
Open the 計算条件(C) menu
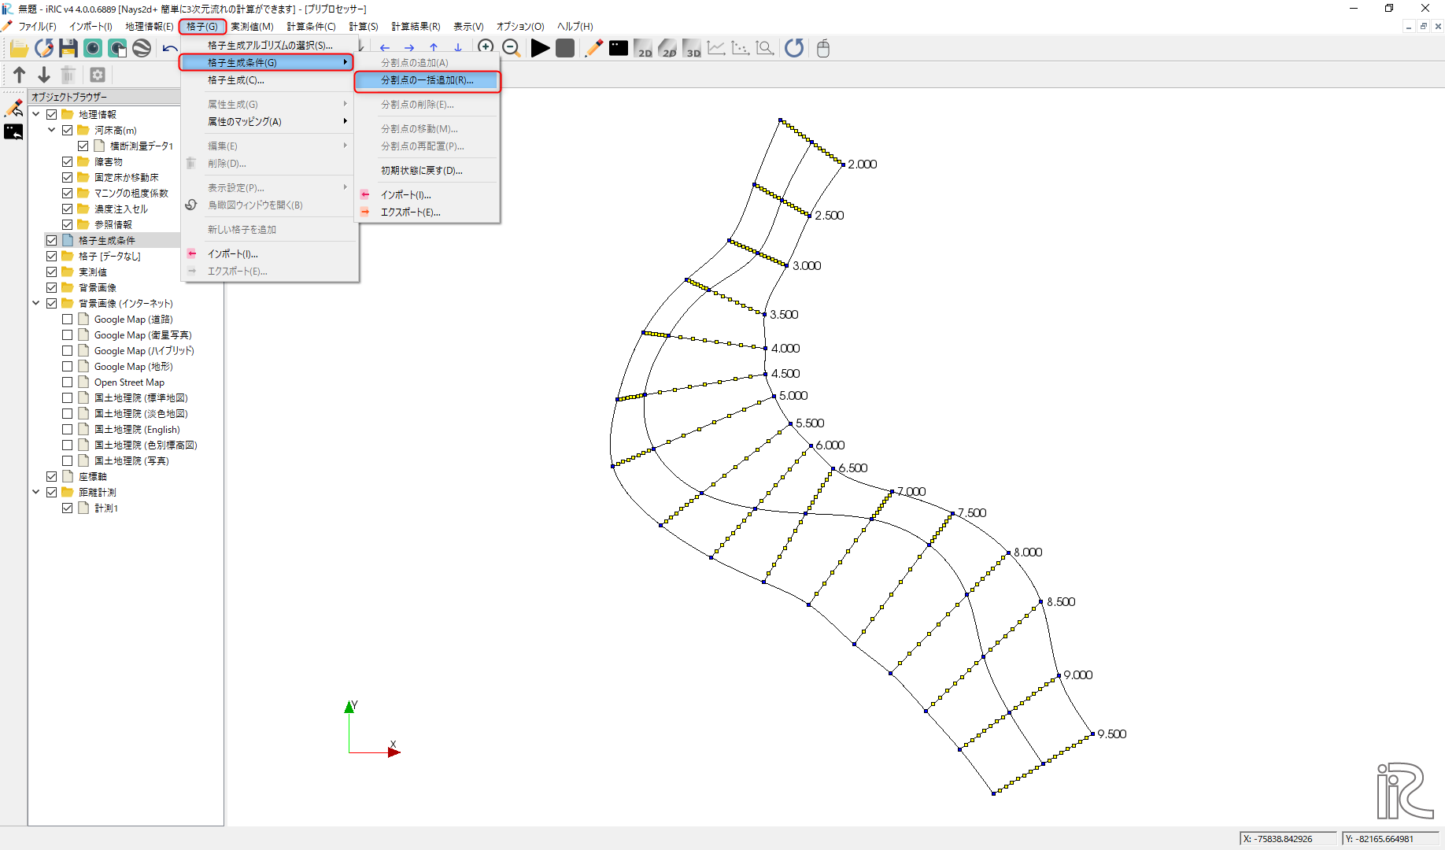pos(311,26)
